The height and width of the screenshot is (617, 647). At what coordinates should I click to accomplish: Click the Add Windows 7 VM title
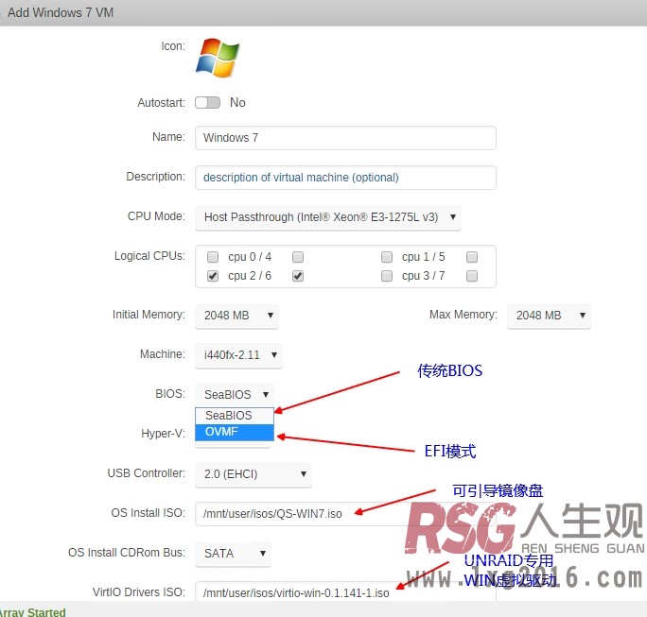click(61, 12)
